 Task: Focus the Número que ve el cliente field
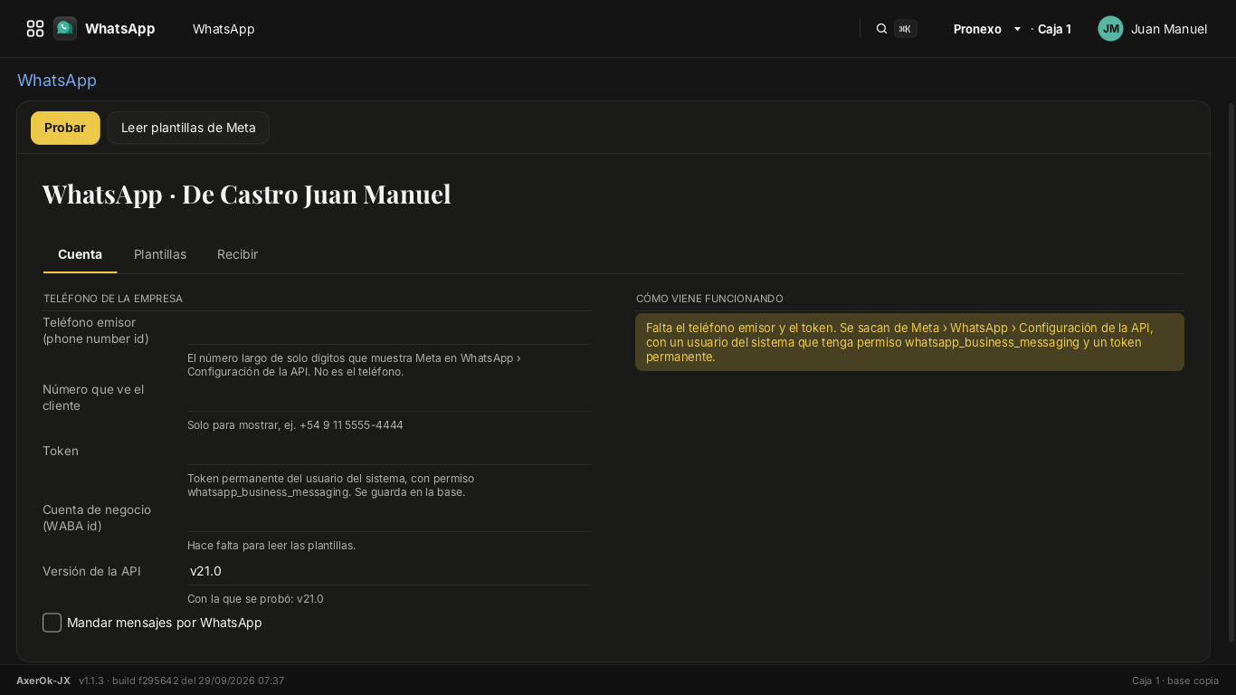pyautogui.click(x=389, y=397)
